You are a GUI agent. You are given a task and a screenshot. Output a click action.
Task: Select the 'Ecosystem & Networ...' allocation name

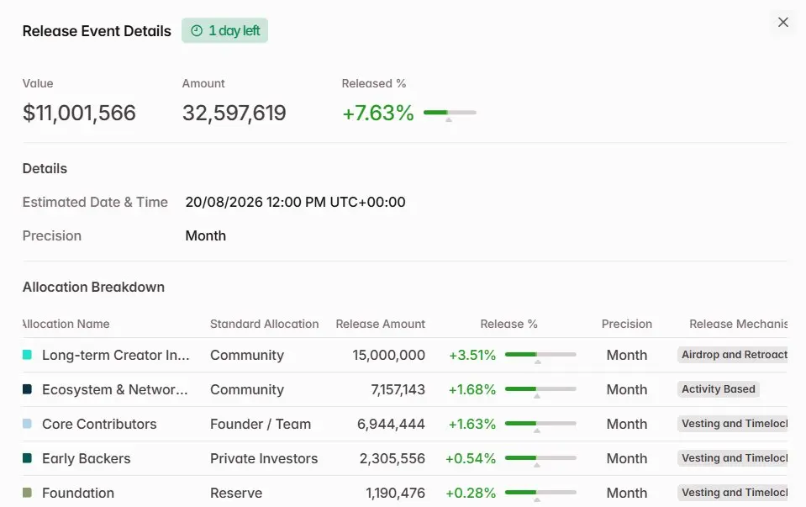(x=115, y=389)
